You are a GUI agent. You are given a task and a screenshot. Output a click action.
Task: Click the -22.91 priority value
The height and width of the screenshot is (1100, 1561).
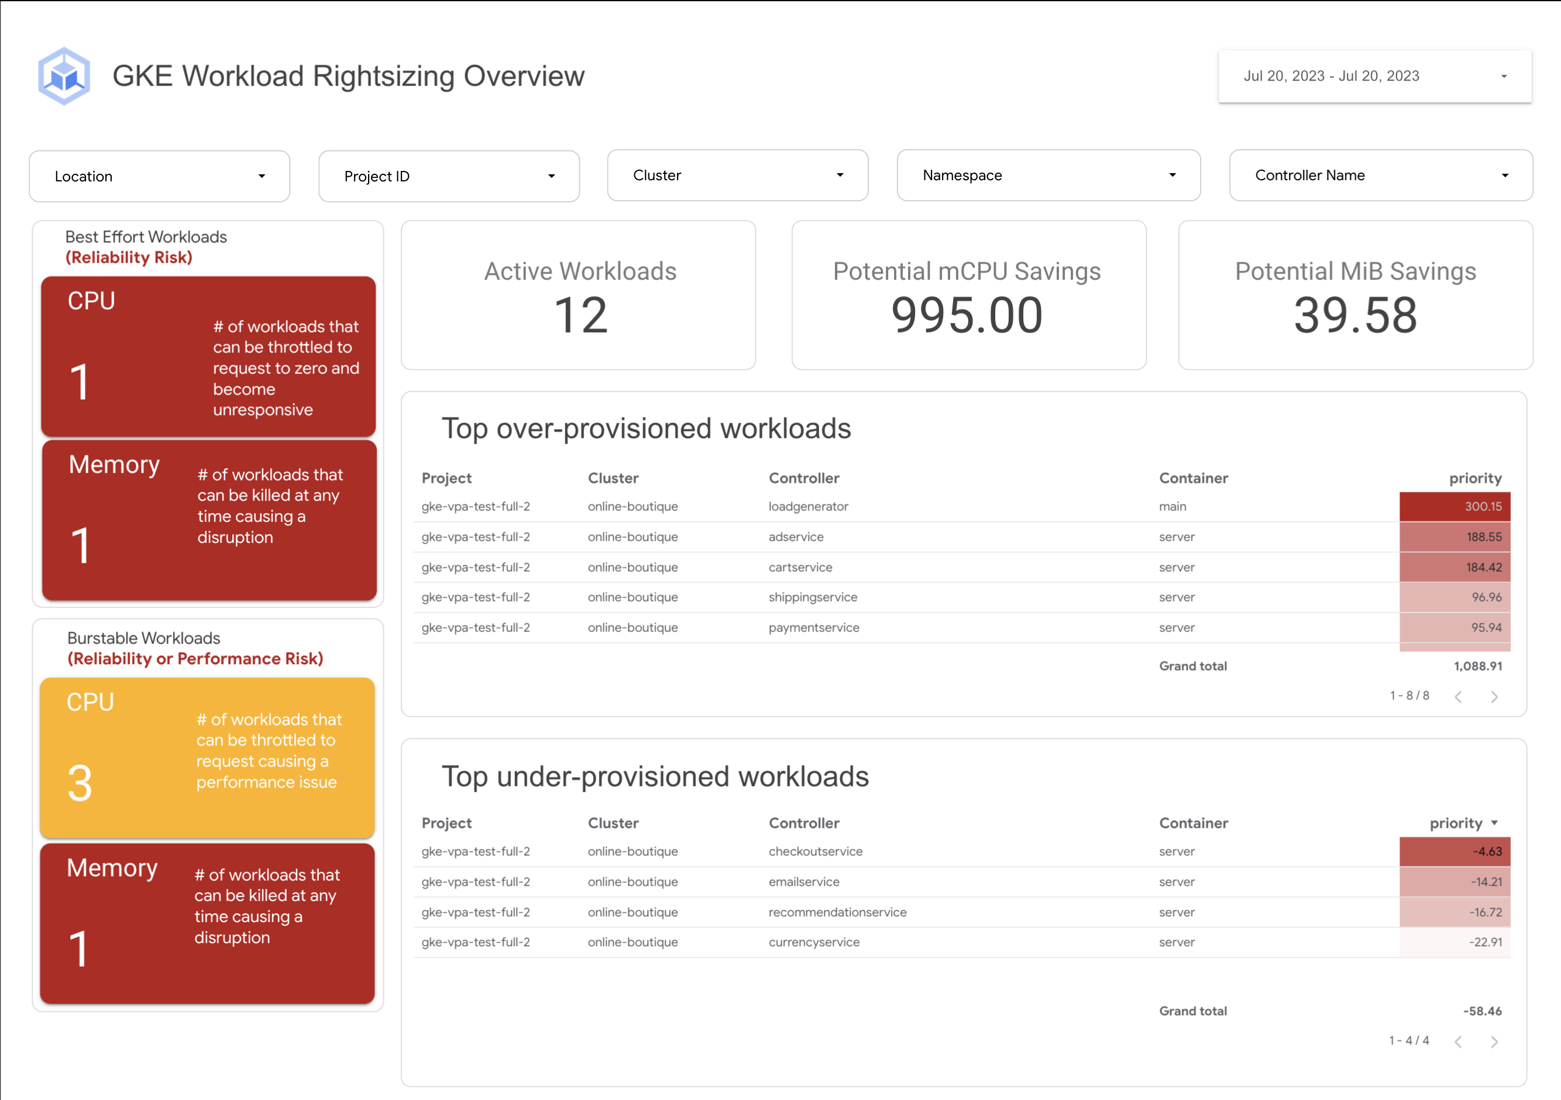tap(1486, 942)
